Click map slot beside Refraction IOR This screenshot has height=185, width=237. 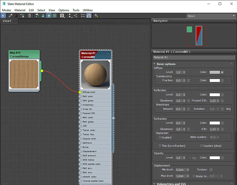tap(222, 129)
